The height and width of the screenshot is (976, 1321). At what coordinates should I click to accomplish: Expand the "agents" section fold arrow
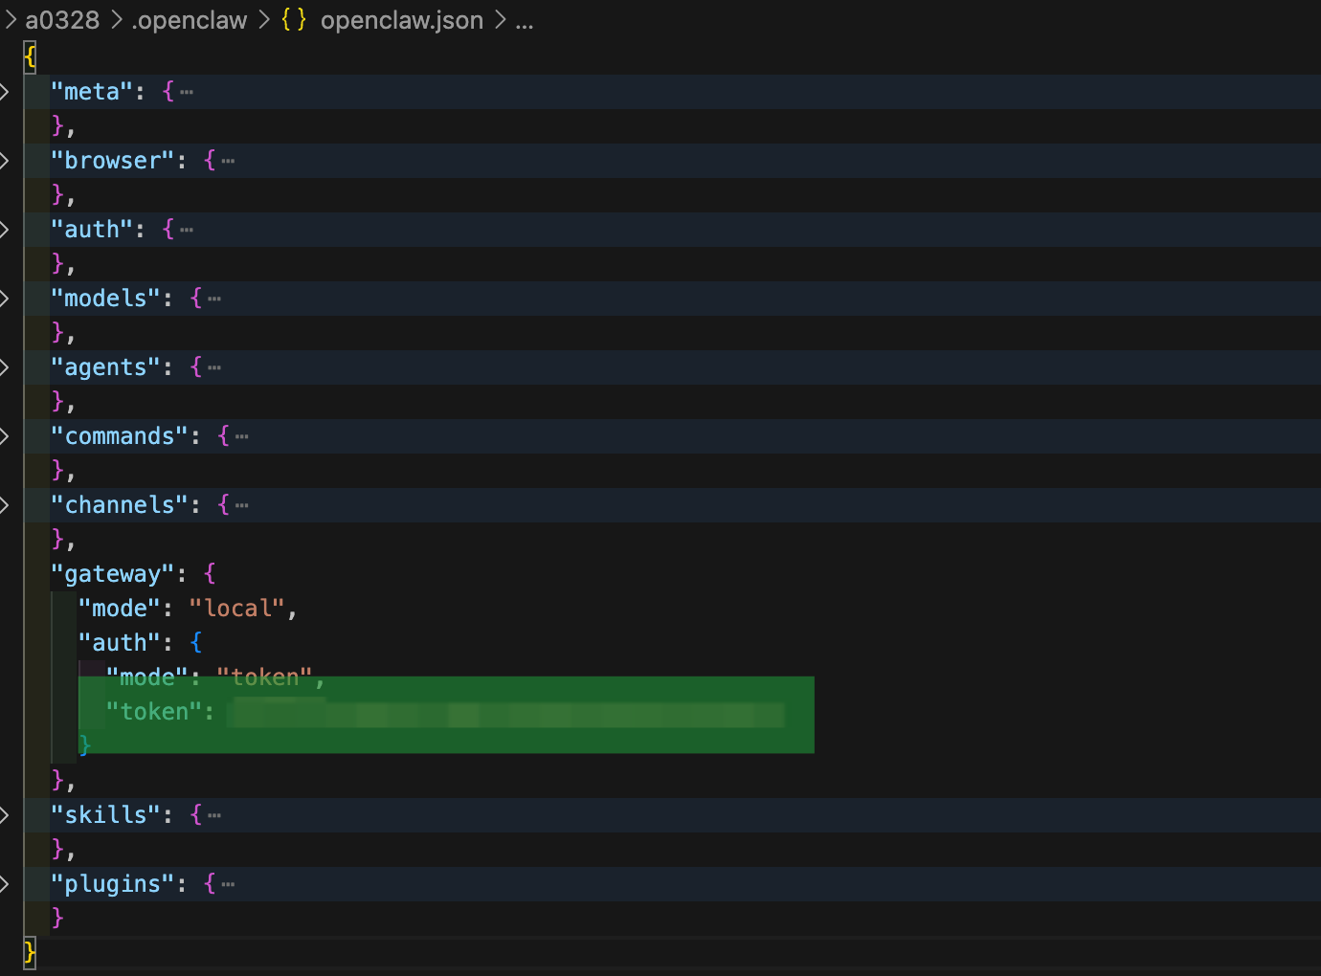6,367
